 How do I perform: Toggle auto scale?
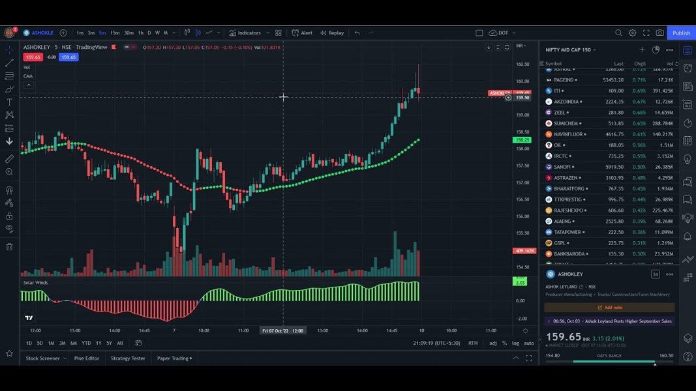528,343
